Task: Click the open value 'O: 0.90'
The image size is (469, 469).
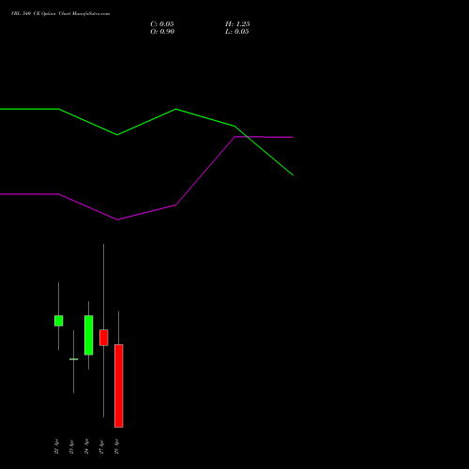Action: (x=162, y=32)
